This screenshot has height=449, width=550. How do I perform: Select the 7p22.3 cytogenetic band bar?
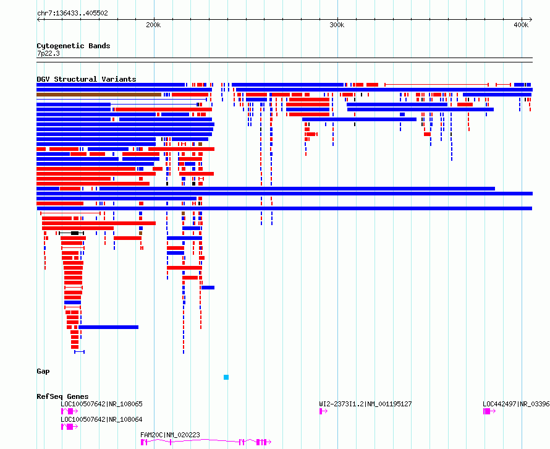tap(284, 60)
